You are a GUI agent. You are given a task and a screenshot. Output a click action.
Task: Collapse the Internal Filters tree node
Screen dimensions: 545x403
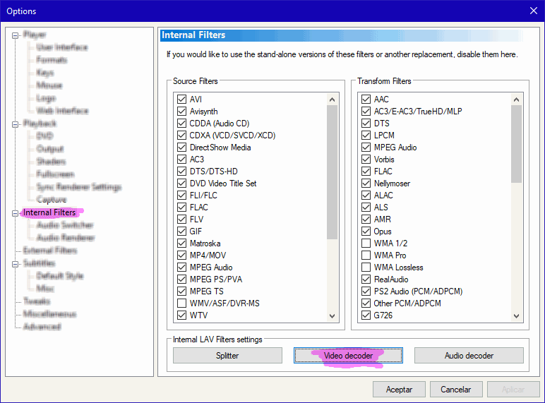(x=15, y=213)
